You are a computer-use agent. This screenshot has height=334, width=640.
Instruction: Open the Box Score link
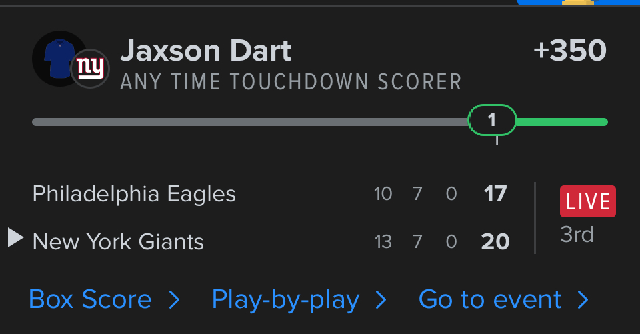[x=90, y=300]
